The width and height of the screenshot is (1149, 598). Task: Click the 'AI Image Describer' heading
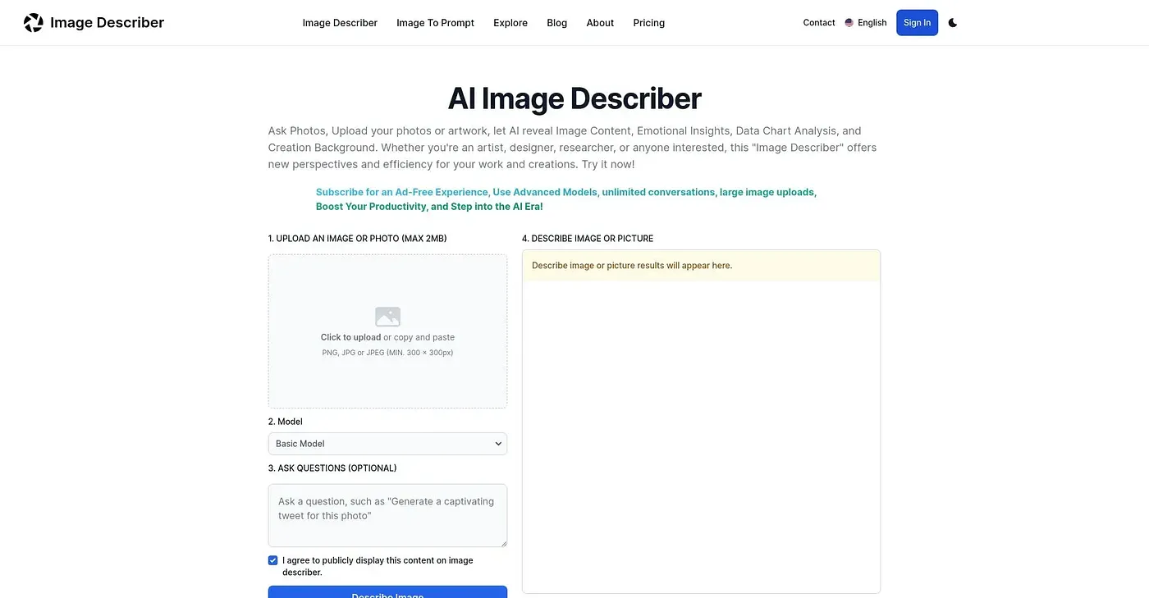point(574,98)
